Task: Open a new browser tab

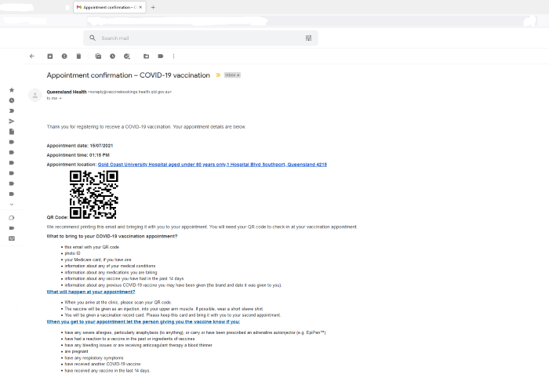Action: (x=153, y=7)
